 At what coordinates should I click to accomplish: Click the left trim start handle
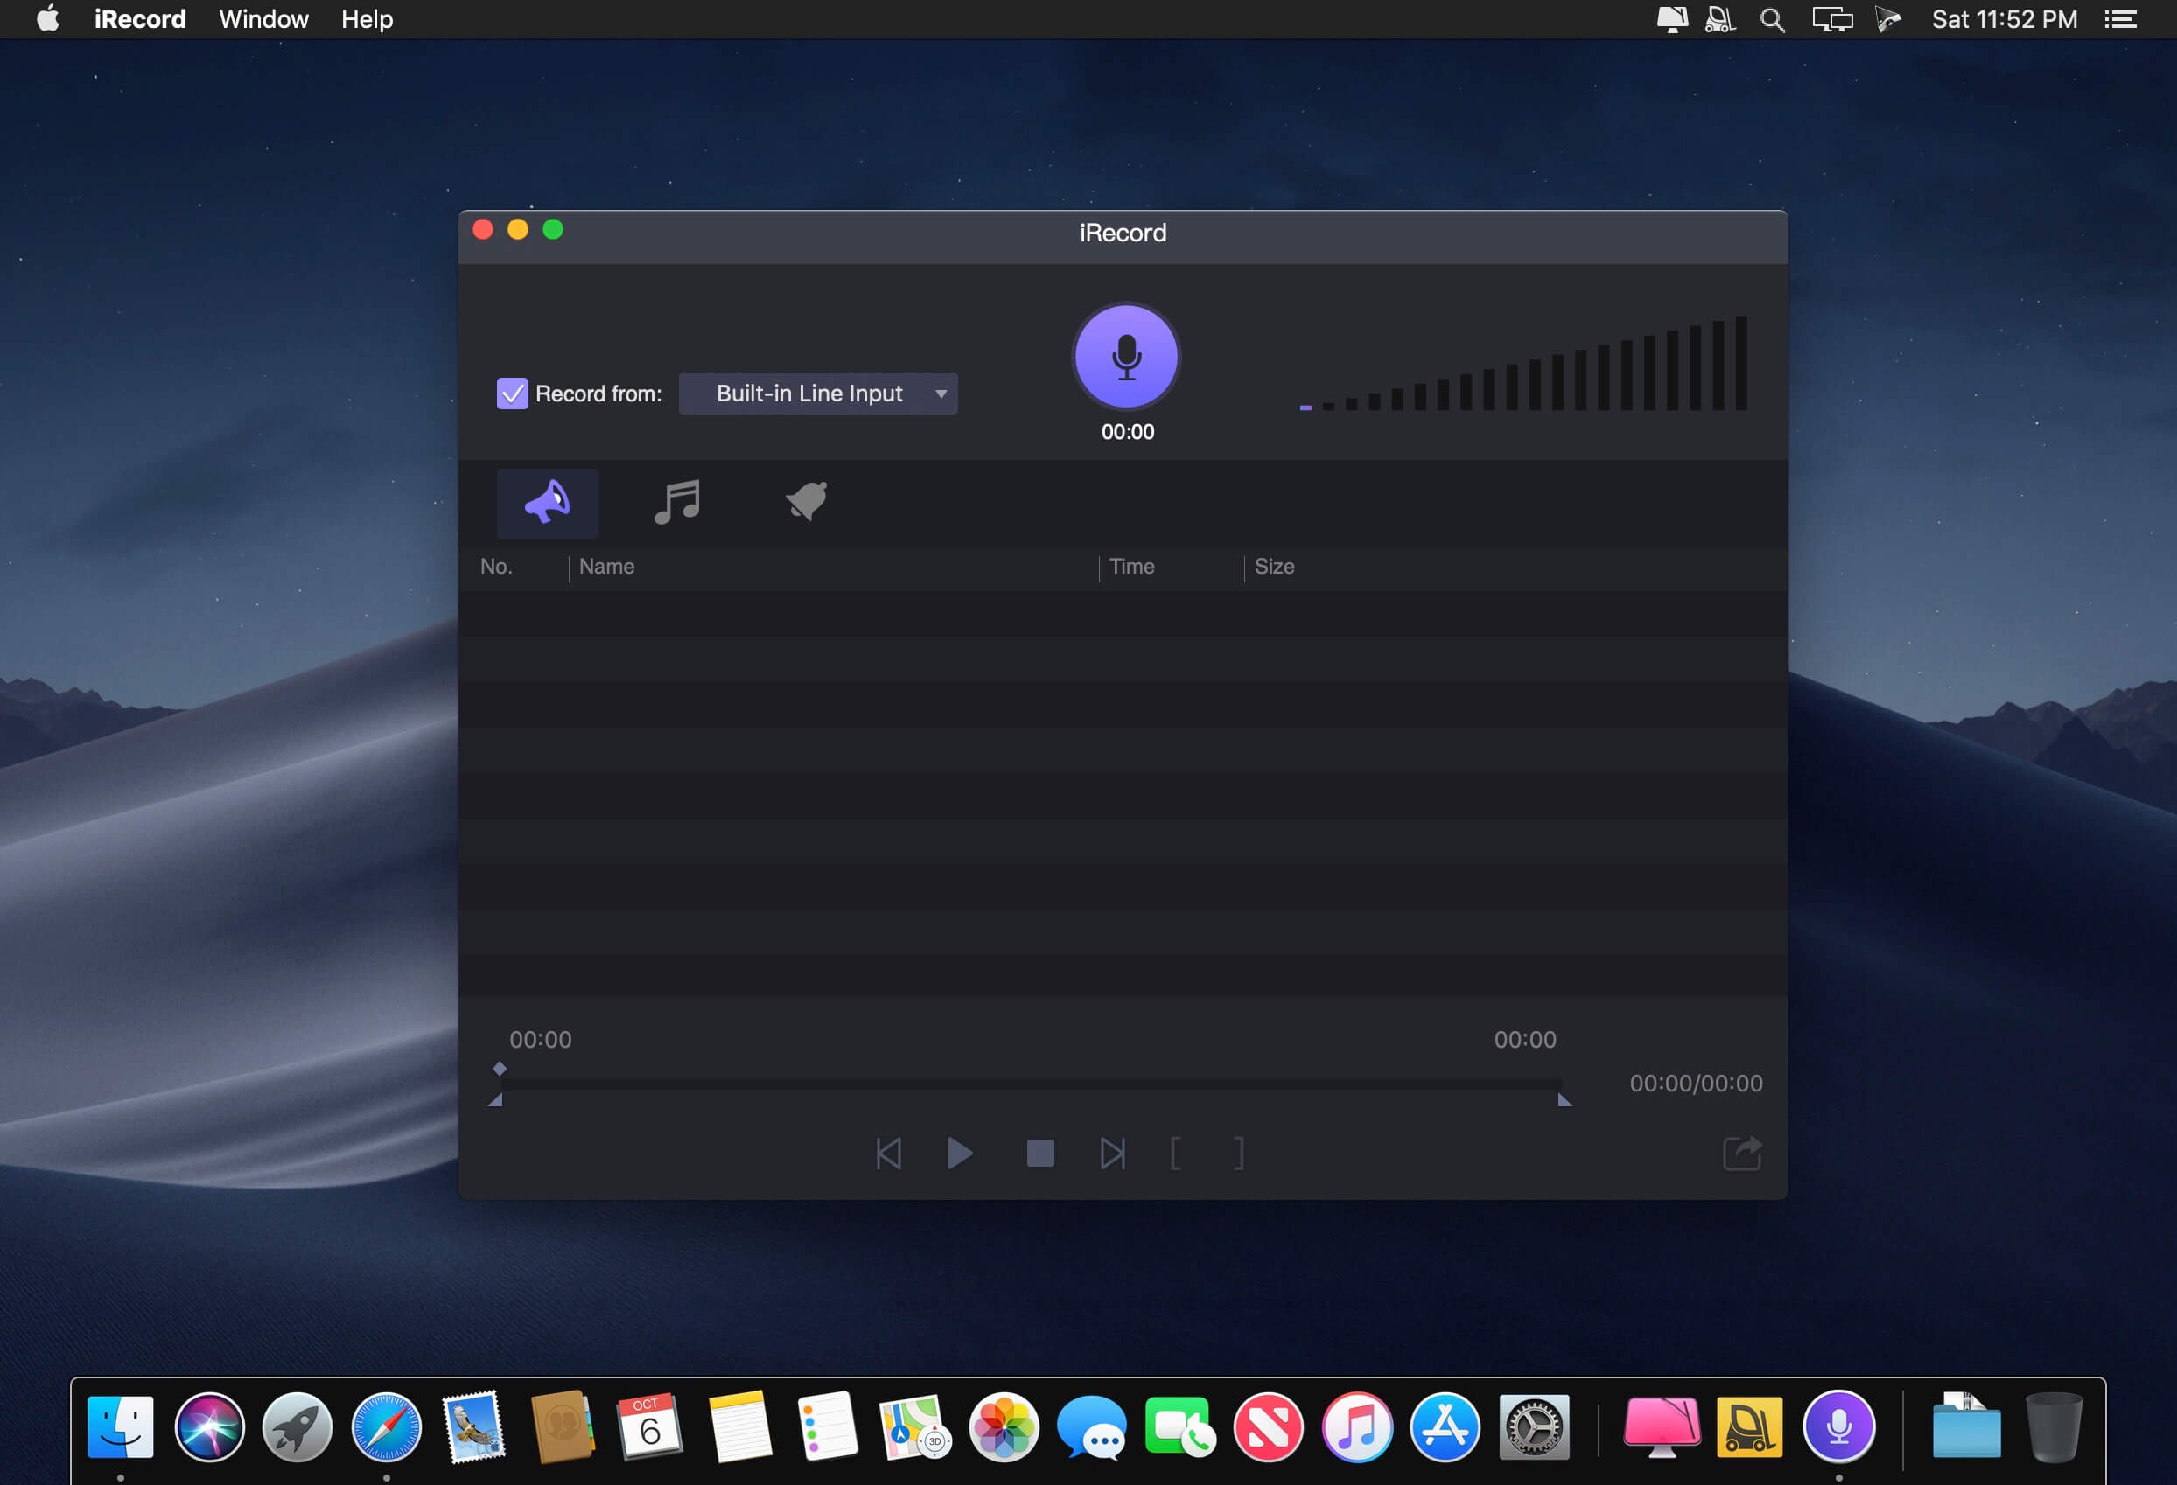point(495,1100)
